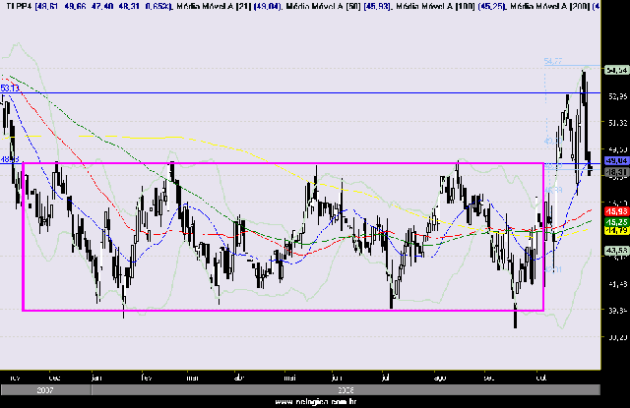Open the website link at chart bottom
The height and width of the screenshot is (408, 630).
click(315, 402)
